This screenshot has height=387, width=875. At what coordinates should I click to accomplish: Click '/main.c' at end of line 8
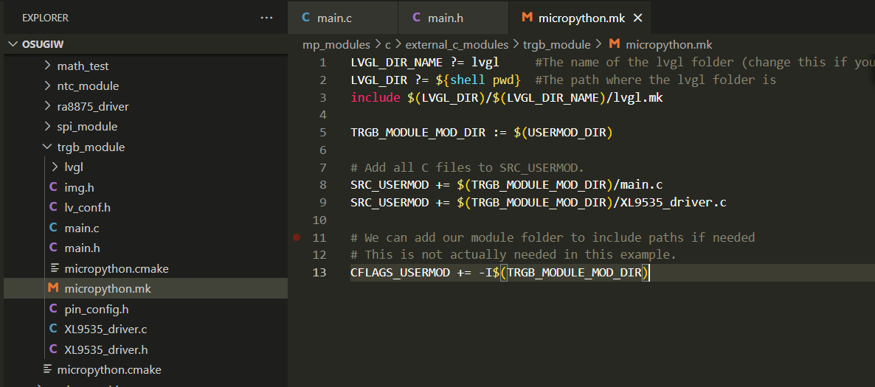coord(638,185)
